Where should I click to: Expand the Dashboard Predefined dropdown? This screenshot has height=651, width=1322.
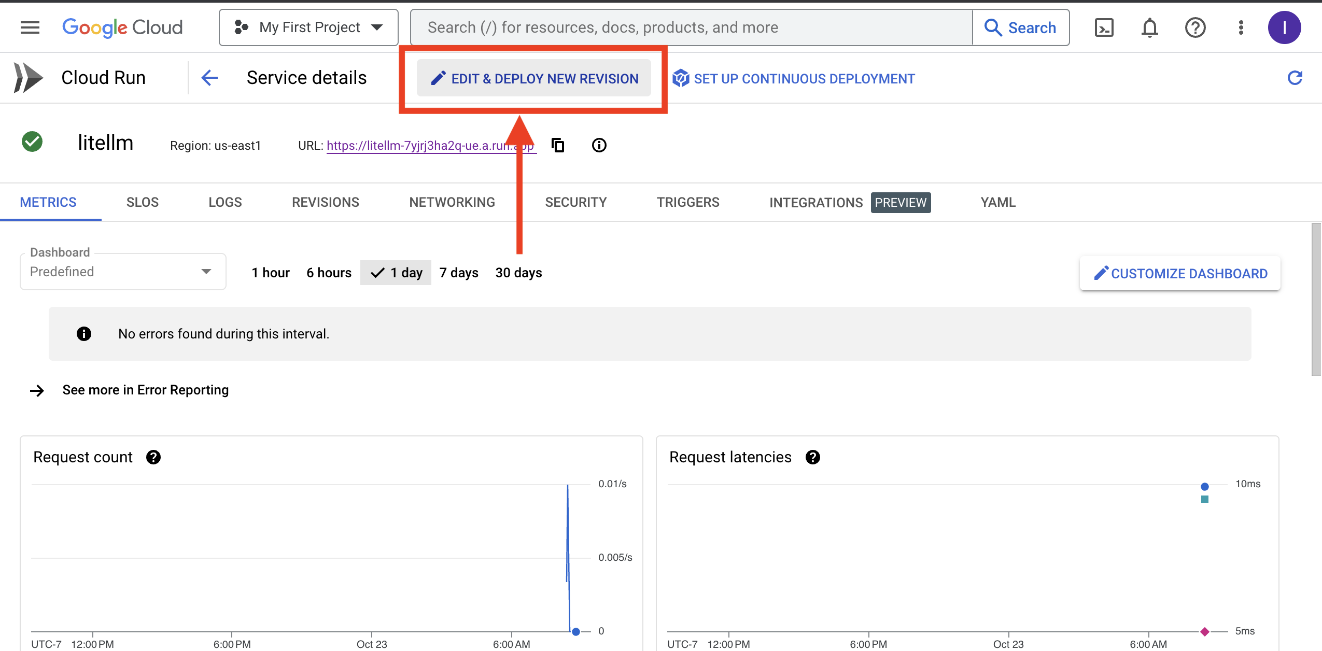123,272
